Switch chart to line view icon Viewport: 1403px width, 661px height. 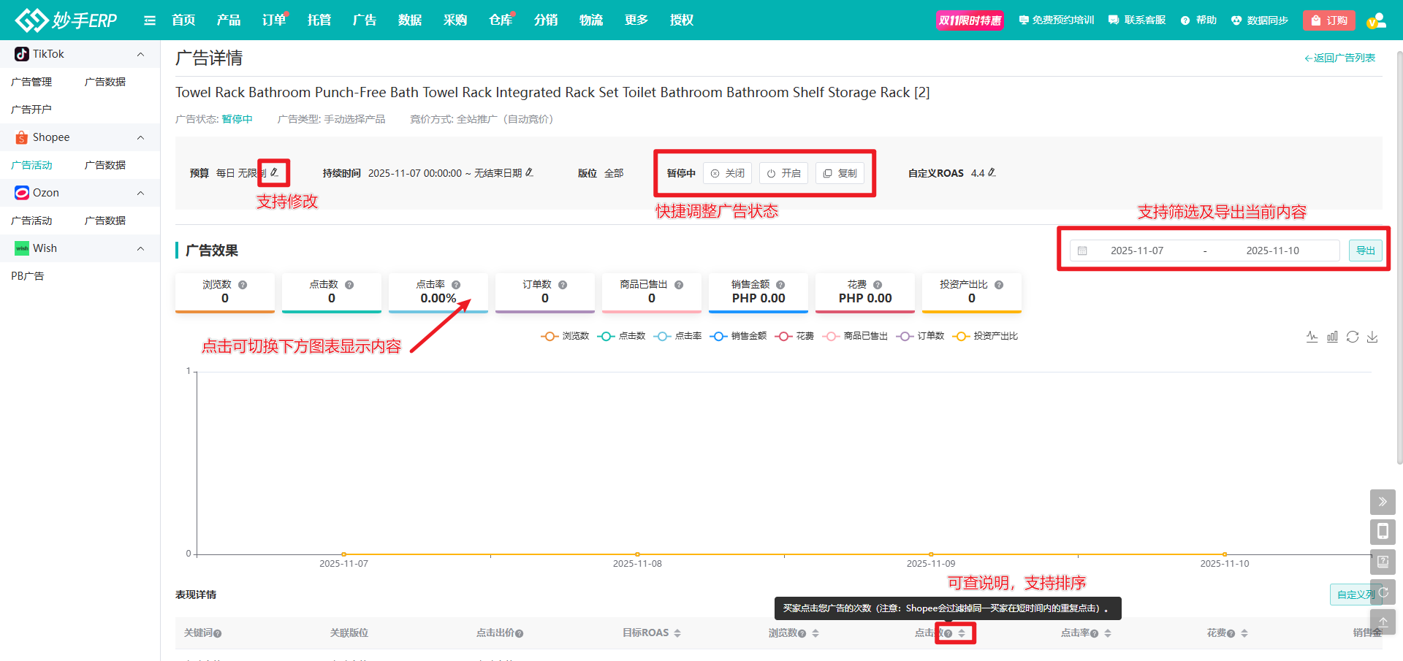(1312, 337)
